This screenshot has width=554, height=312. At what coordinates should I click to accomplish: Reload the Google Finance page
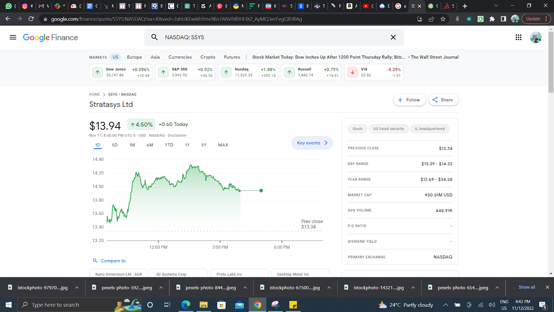31,19
